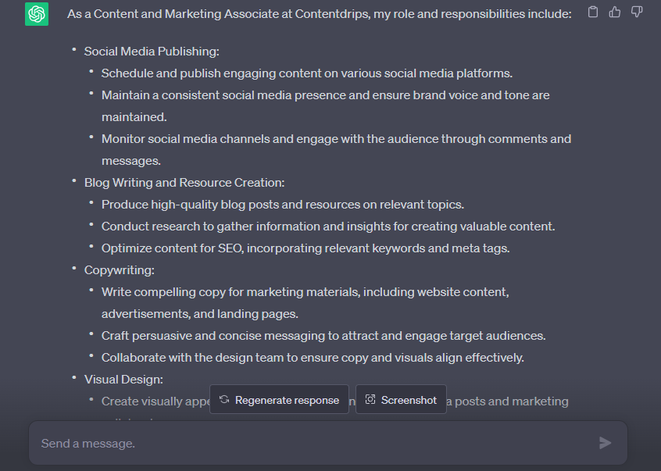
Task: Click the 'Conduct research to gather information' line
Action: click(x=327, y=227)
